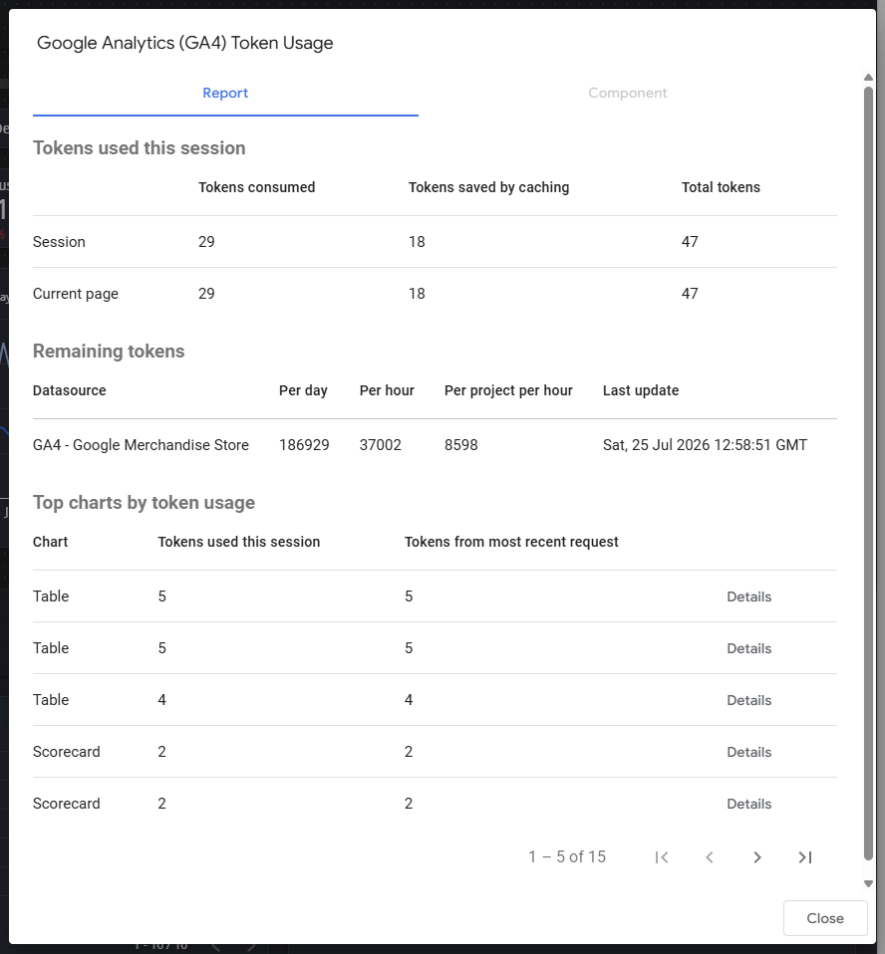Click 'Per project per hour' header
This screenshot has width=885, height=954.
click(x=508, y=390)
